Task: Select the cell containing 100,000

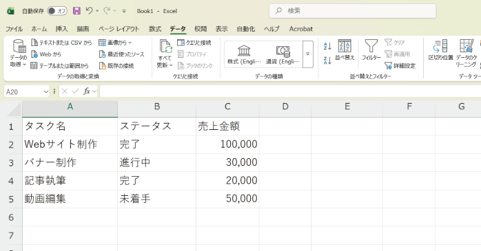Action: click(227, 144)
